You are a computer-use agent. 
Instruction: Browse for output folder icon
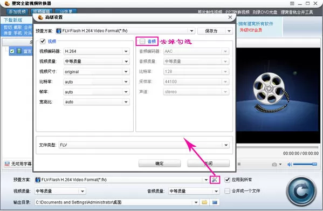204,202
